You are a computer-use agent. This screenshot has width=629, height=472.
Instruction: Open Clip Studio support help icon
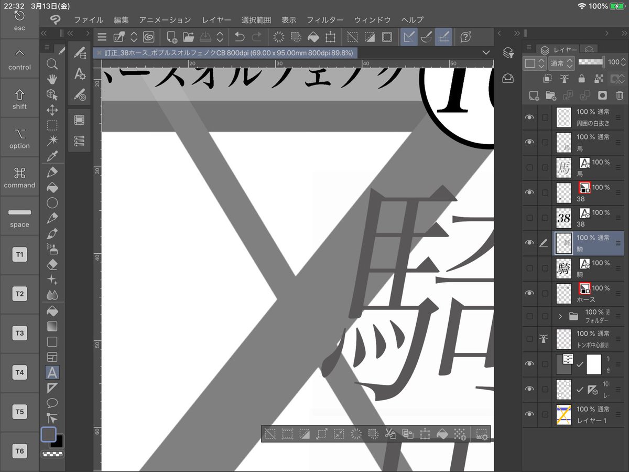[465, 37]
